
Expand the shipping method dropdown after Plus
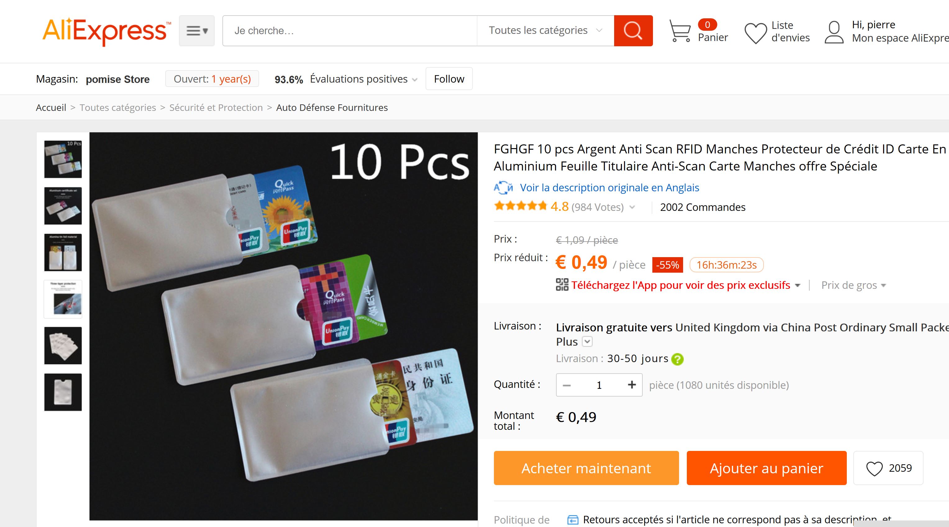[x=587, y=341]
